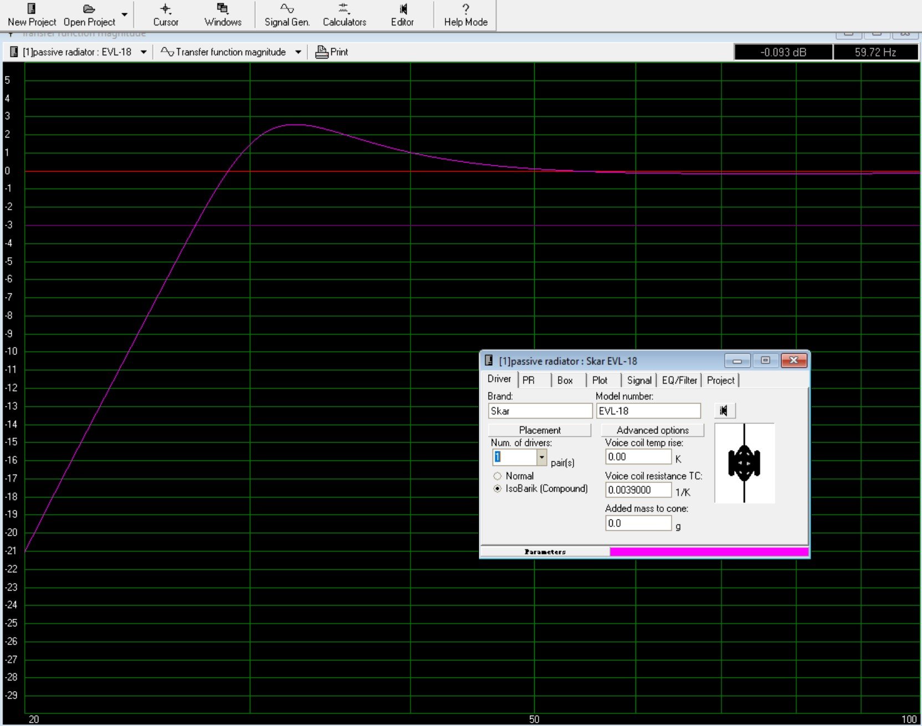Expand the passive radiator project dropdown
Viewport: 922px width, 726px height.
point(144,52)
